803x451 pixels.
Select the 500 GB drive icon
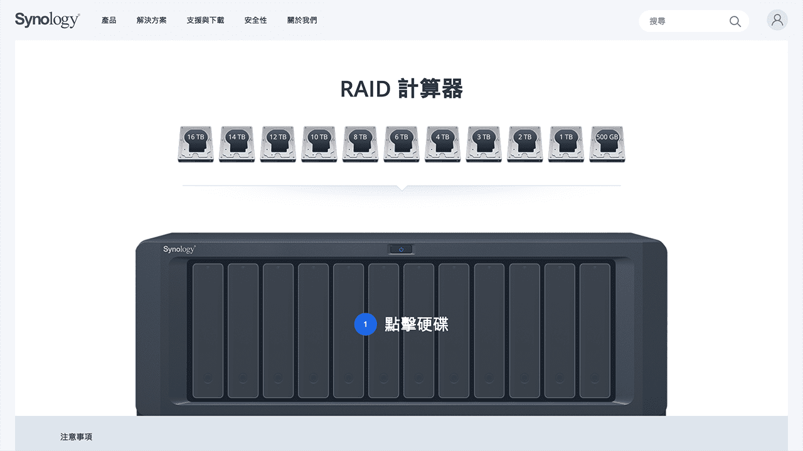tap(607, 143)
